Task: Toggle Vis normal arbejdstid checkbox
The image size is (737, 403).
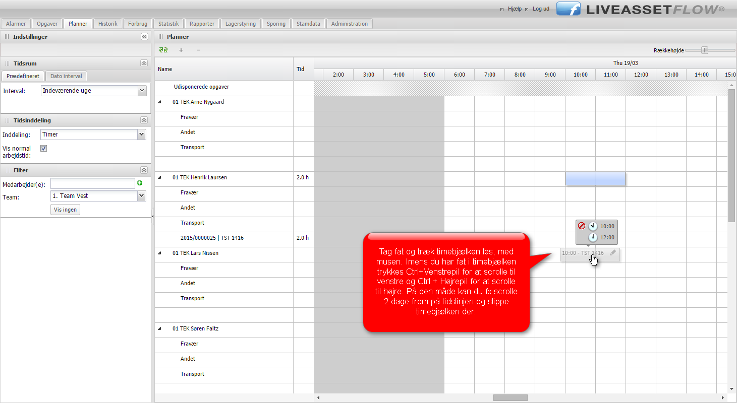Action: tap(43, 149)
